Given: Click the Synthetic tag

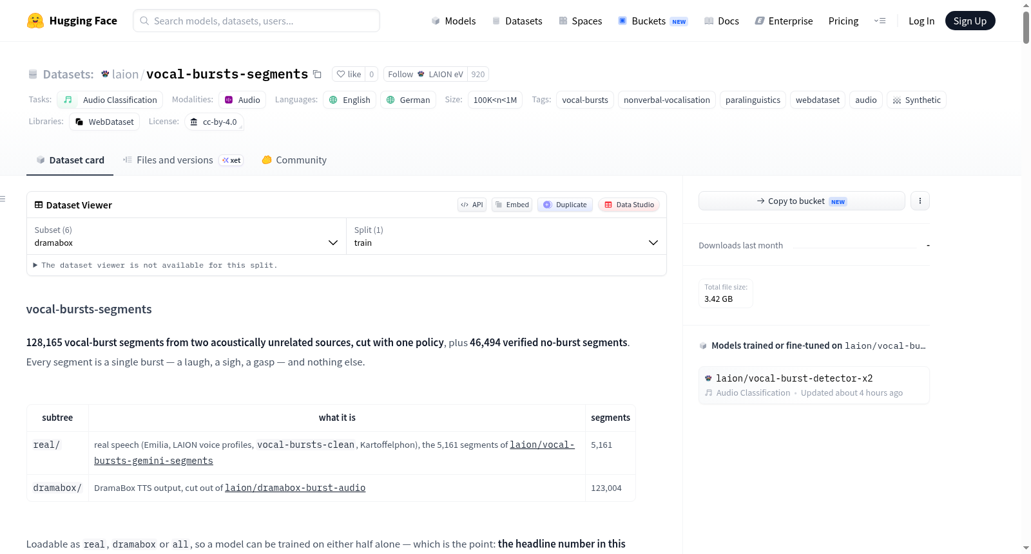Looking at the screenshot, I should pos(916,100).
